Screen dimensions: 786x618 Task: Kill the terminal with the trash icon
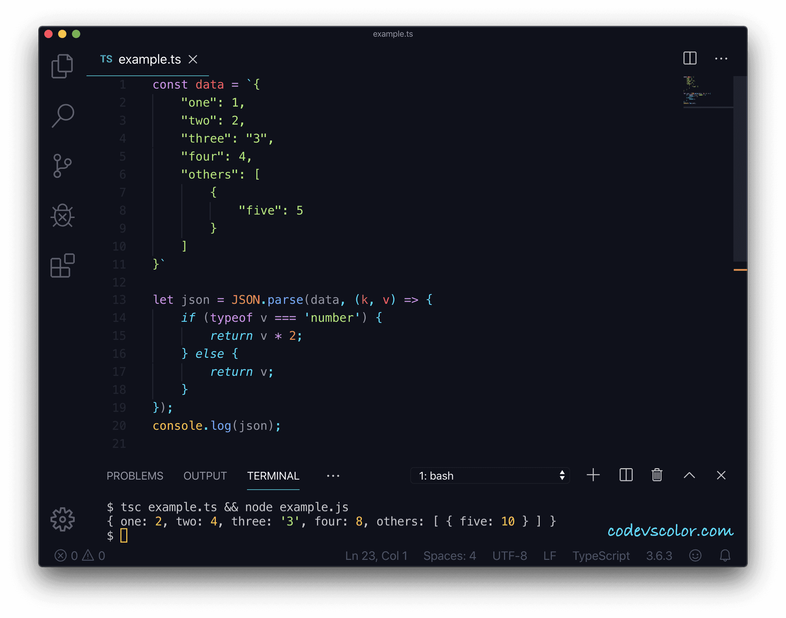(657, 475)
